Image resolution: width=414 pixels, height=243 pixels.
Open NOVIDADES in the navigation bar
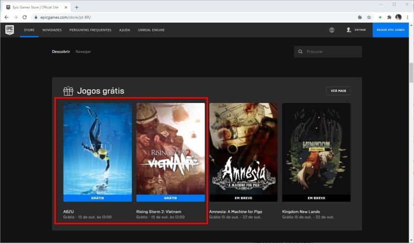pyautogui.click(x=52, y=30)
